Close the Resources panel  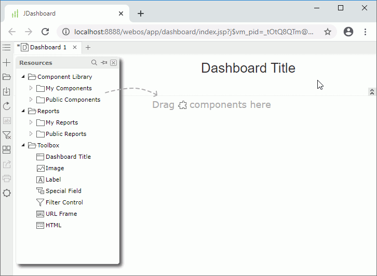(x=113, y=63)
